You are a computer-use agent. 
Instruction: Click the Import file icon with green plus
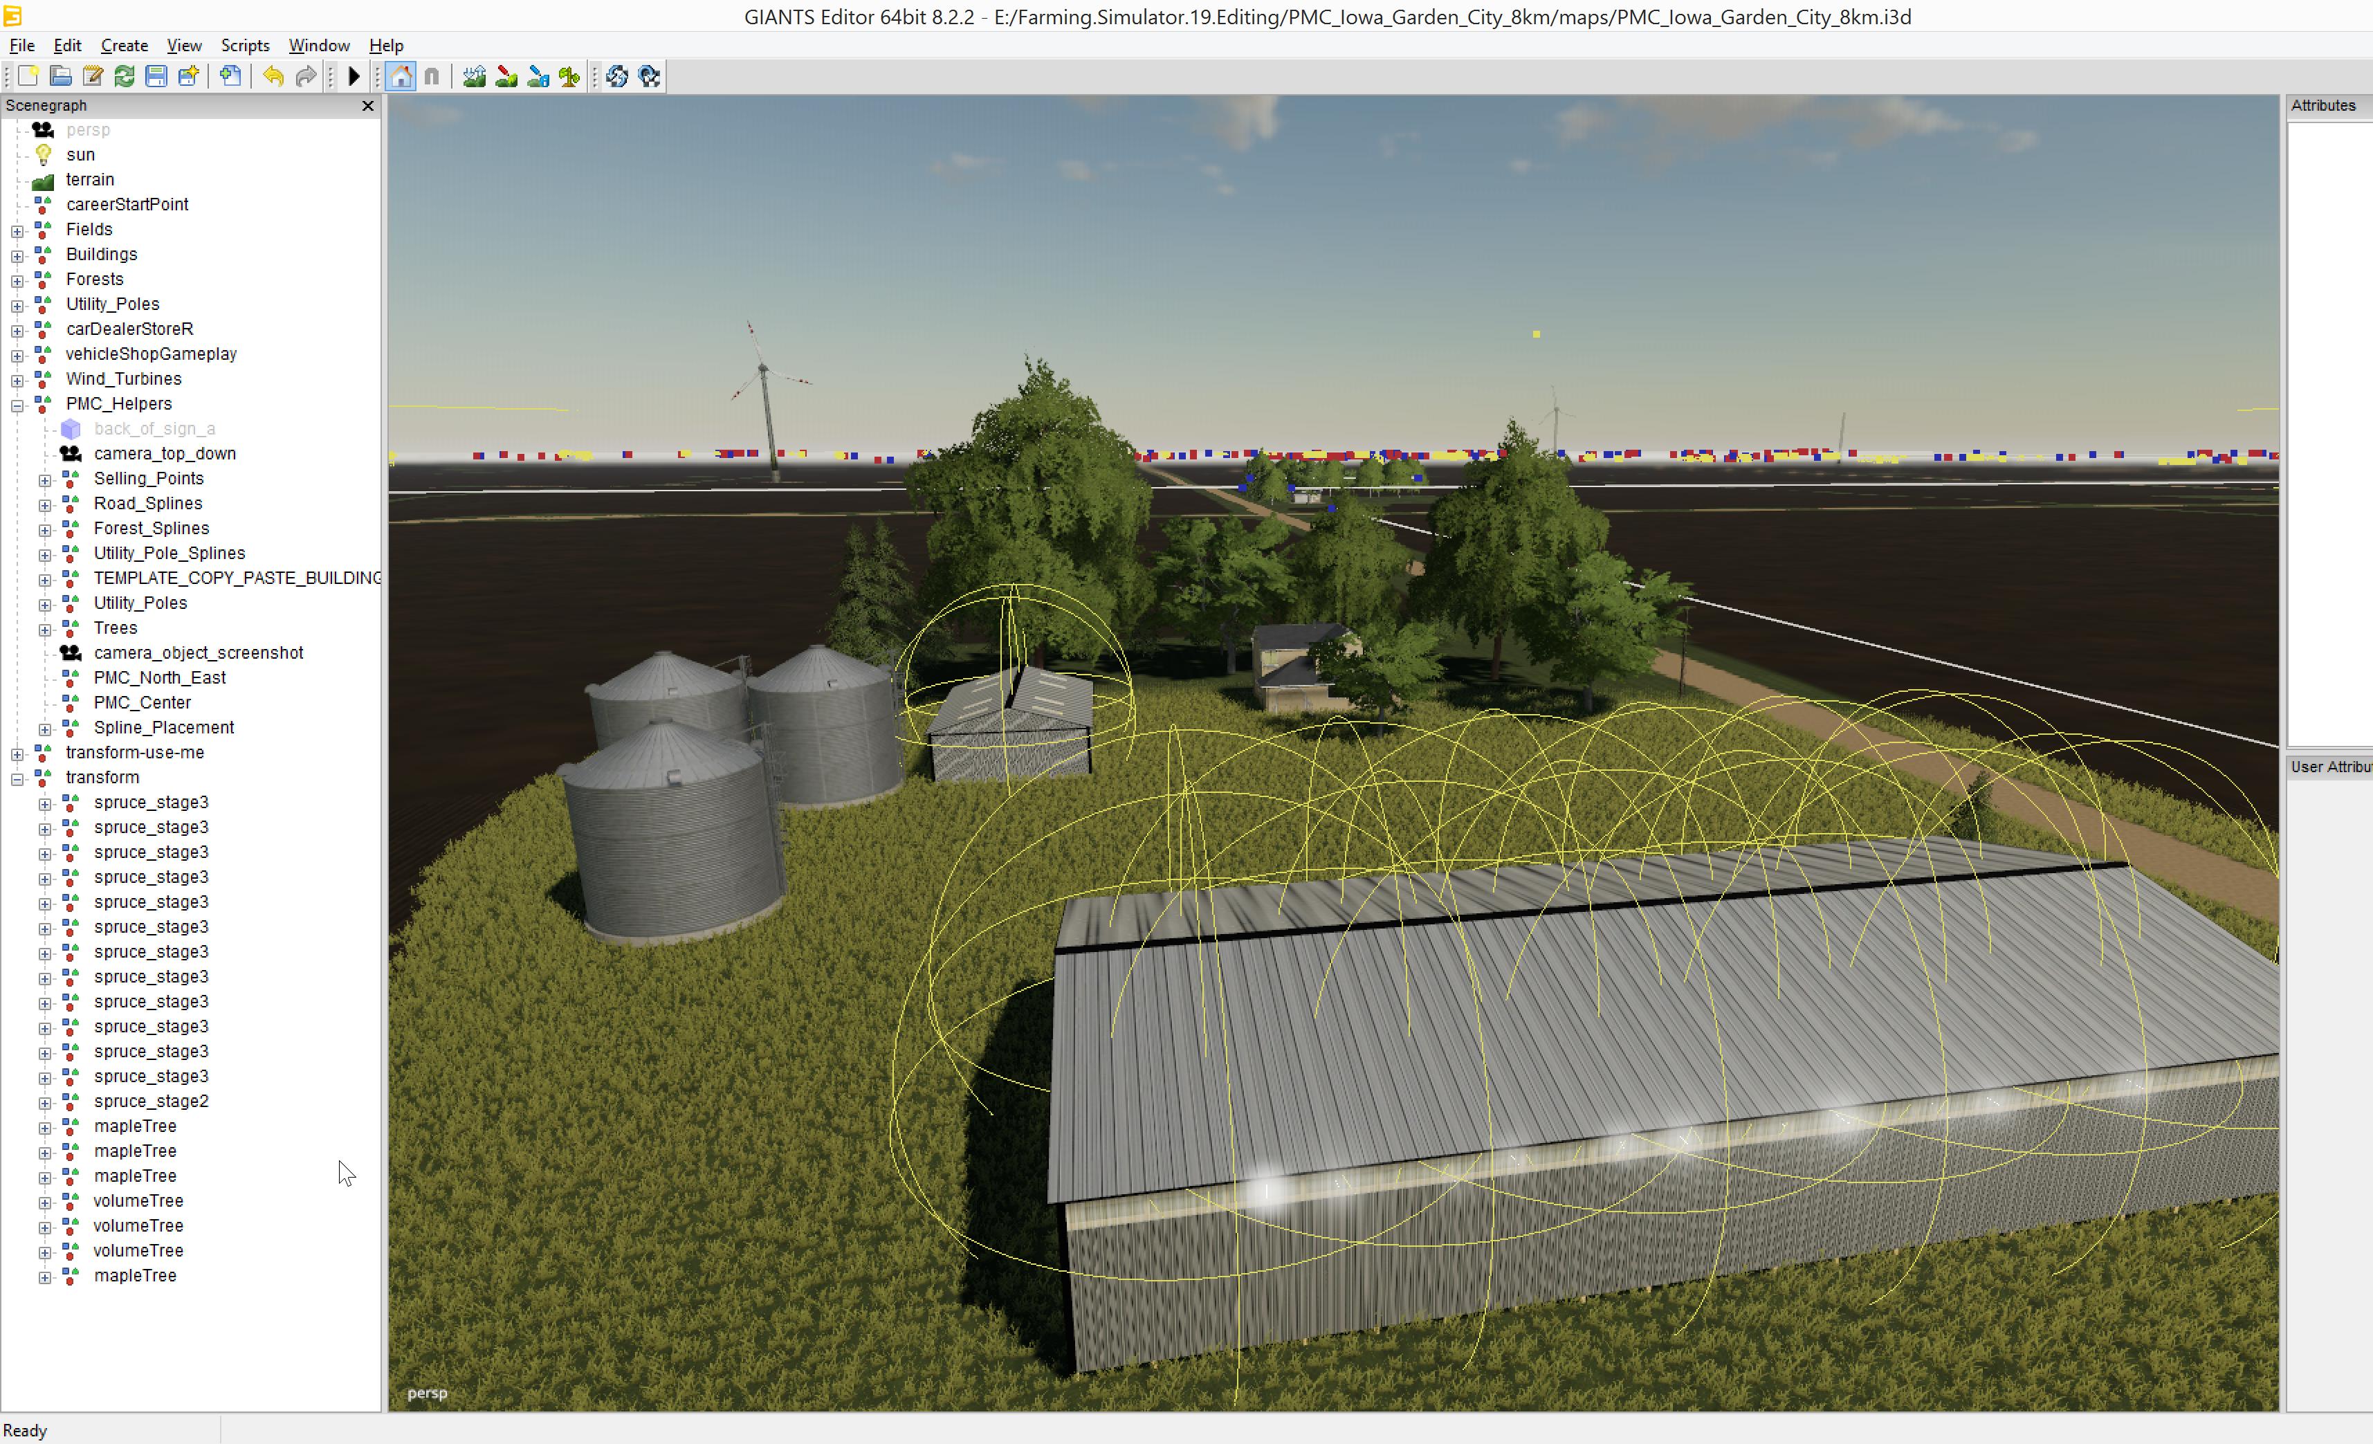(x=230, y=76)
